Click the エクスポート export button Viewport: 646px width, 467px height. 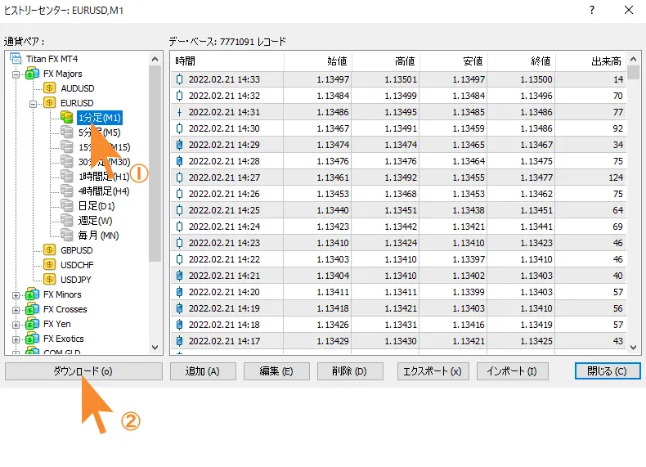pos(433,371)
